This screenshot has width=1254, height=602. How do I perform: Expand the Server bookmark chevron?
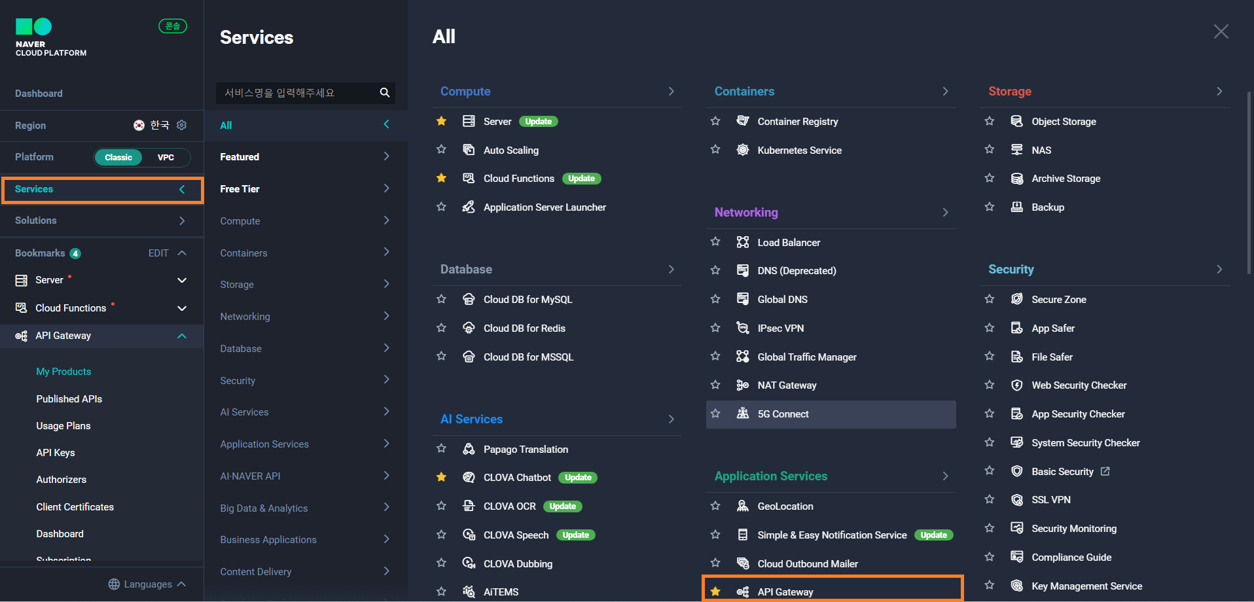point(182,280)
